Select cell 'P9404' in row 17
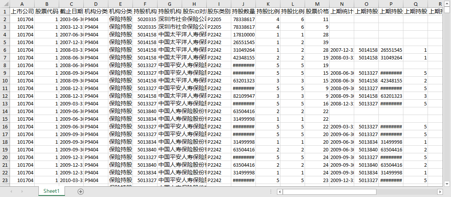 coord(96,134)
